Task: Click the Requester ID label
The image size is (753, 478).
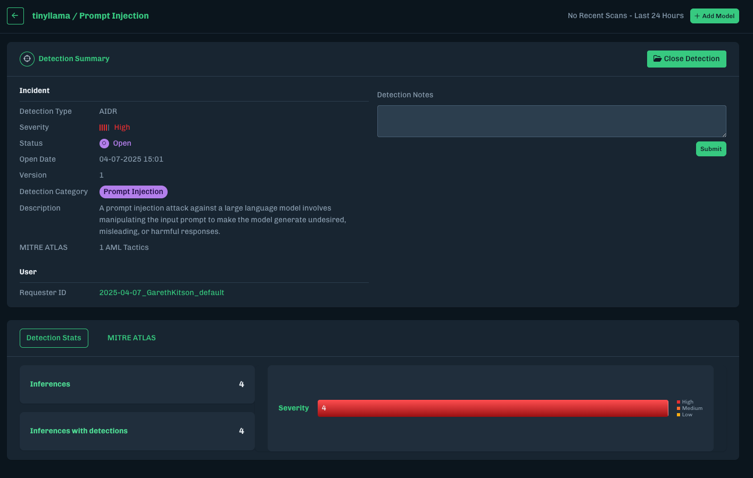Action: pos(43,293)
